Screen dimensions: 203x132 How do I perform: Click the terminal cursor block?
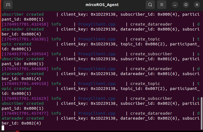pyautogui.click(x=3, y=128)
